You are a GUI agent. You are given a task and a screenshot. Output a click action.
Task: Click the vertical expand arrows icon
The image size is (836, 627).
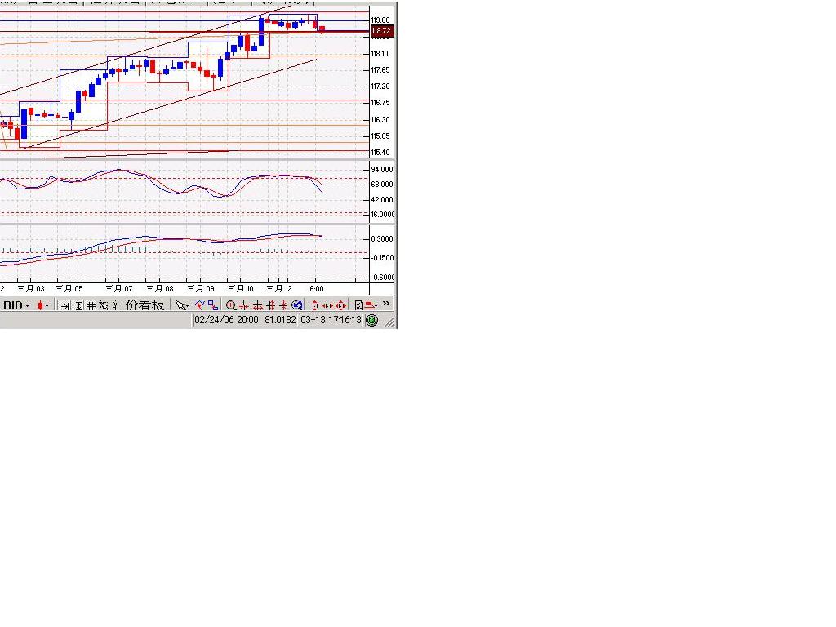coord(271,305)
